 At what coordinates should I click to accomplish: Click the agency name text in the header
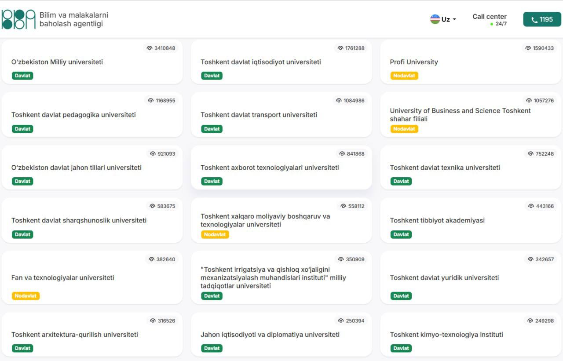pyautogui.click(x=74, y=19)
